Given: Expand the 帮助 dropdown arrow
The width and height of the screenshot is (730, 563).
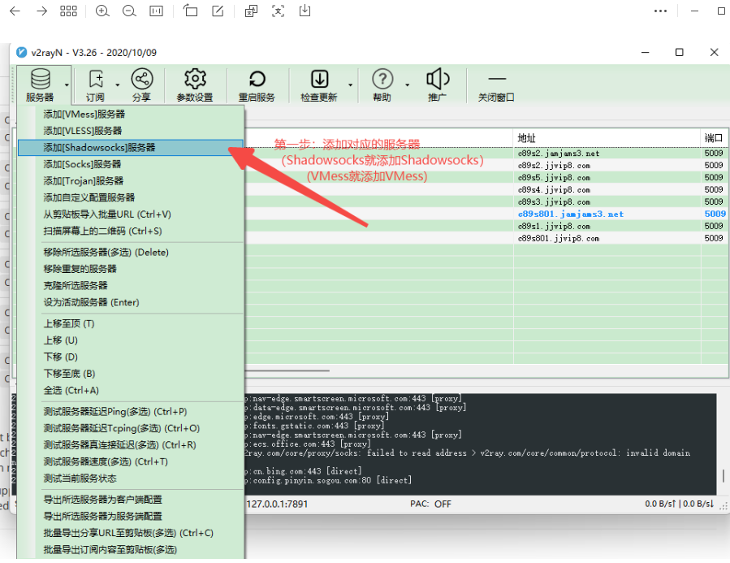Looking at the screenshot, I should tap(407, 84).
